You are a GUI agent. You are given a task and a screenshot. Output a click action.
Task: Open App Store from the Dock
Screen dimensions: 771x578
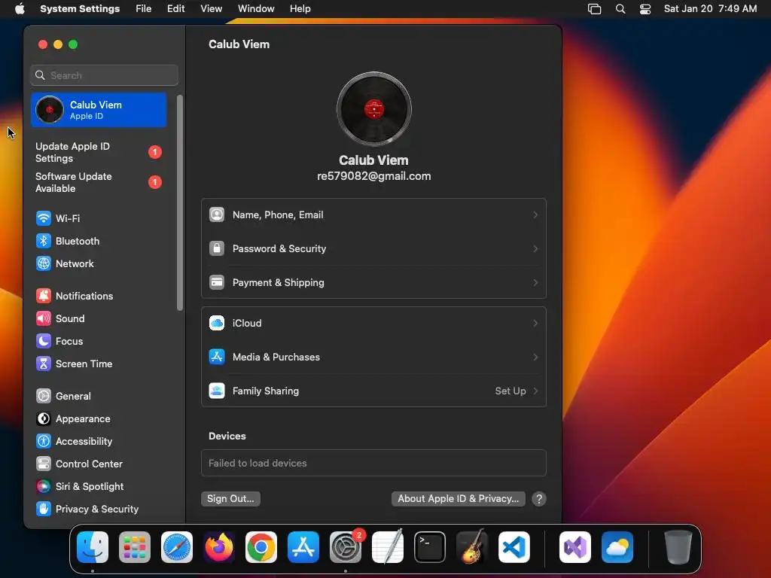coord(303,547)
